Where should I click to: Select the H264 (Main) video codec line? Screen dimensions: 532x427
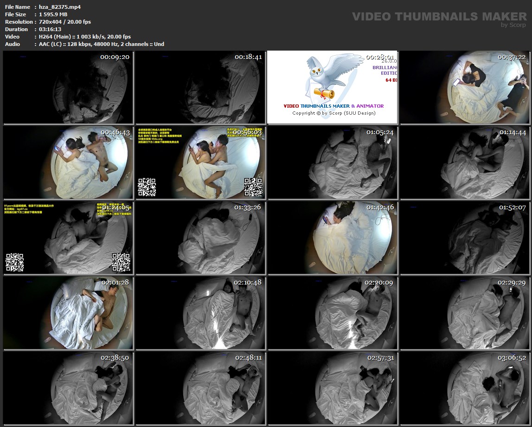[85, 37]
